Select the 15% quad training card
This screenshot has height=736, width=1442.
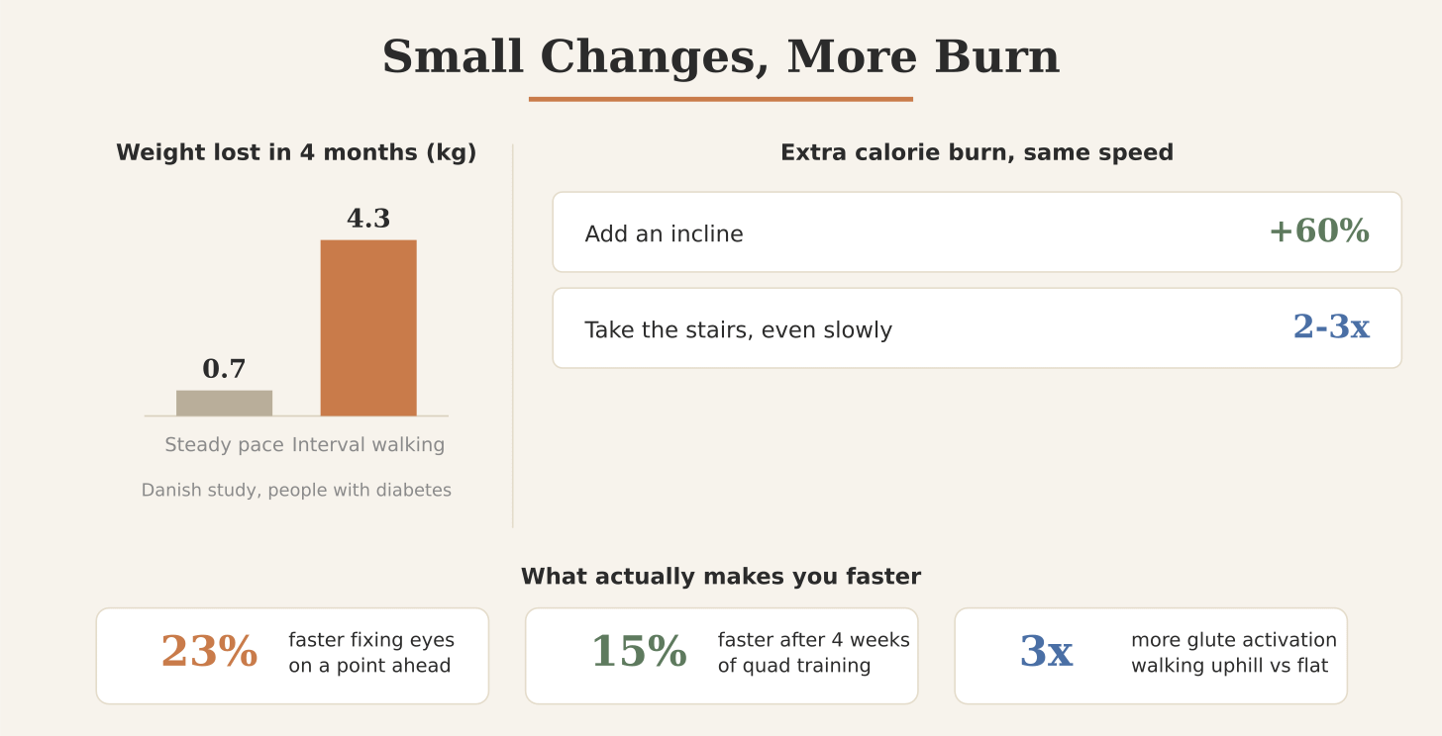tap(721, 656)
